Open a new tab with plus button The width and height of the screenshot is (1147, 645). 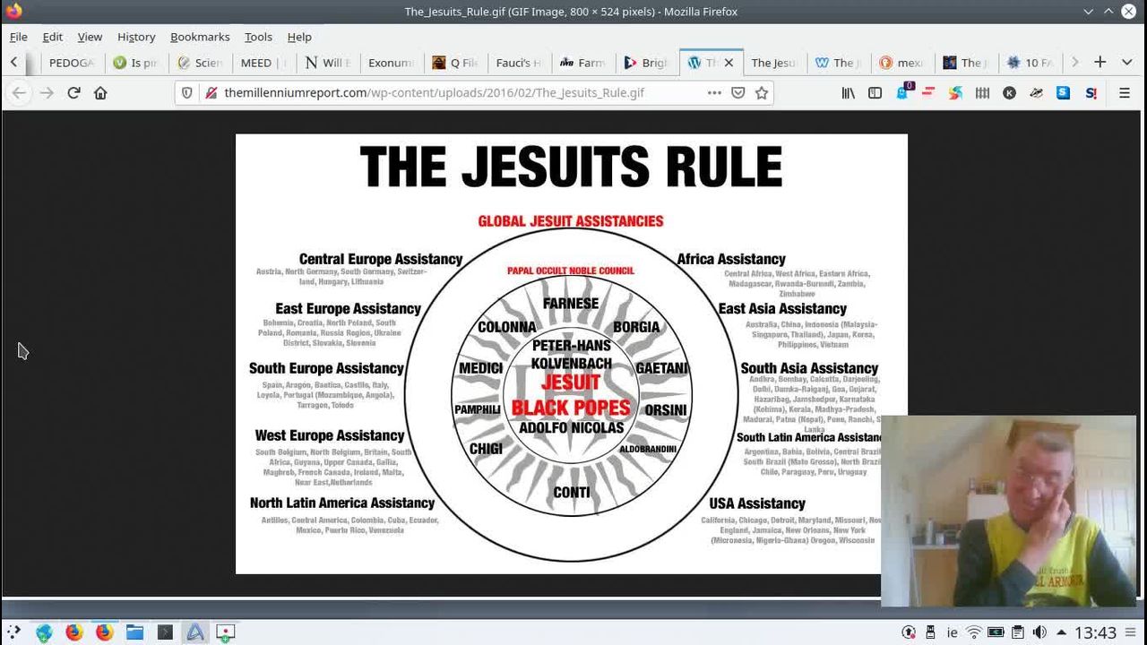[1100, 62]
